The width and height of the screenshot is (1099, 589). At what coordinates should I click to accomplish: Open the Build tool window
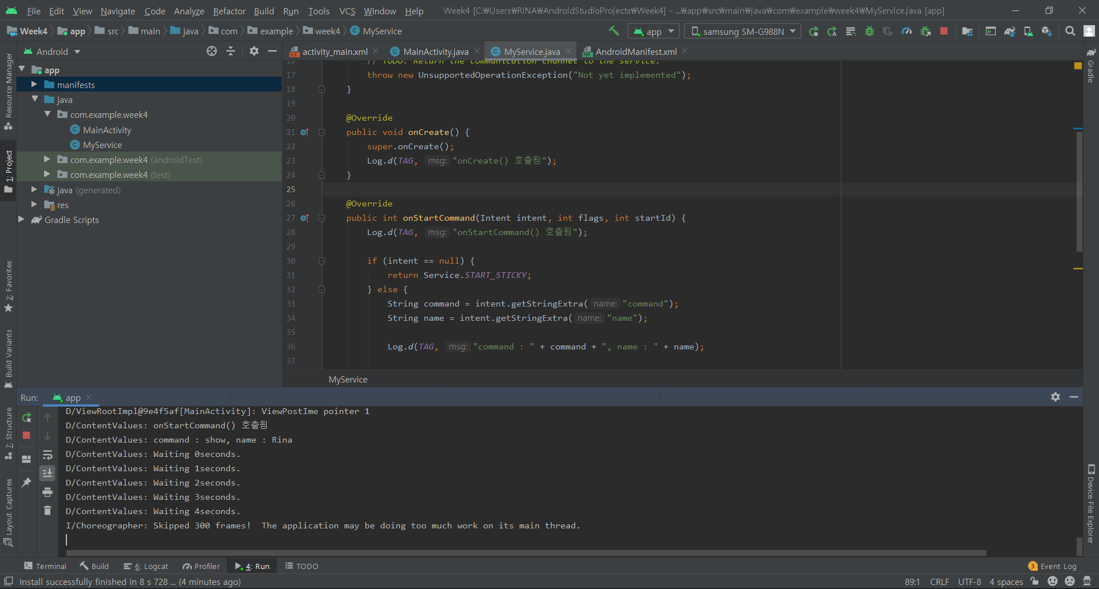coord(94,566)
